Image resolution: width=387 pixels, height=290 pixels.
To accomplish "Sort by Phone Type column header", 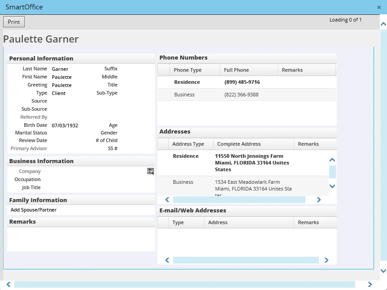I will [x=187, y=70].
